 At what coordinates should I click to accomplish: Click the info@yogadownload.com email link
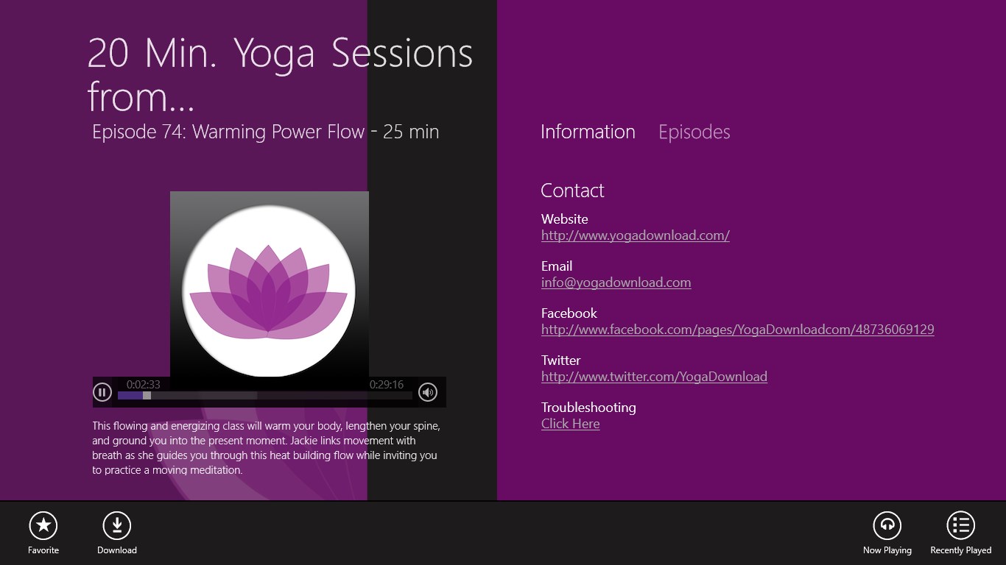616,282
